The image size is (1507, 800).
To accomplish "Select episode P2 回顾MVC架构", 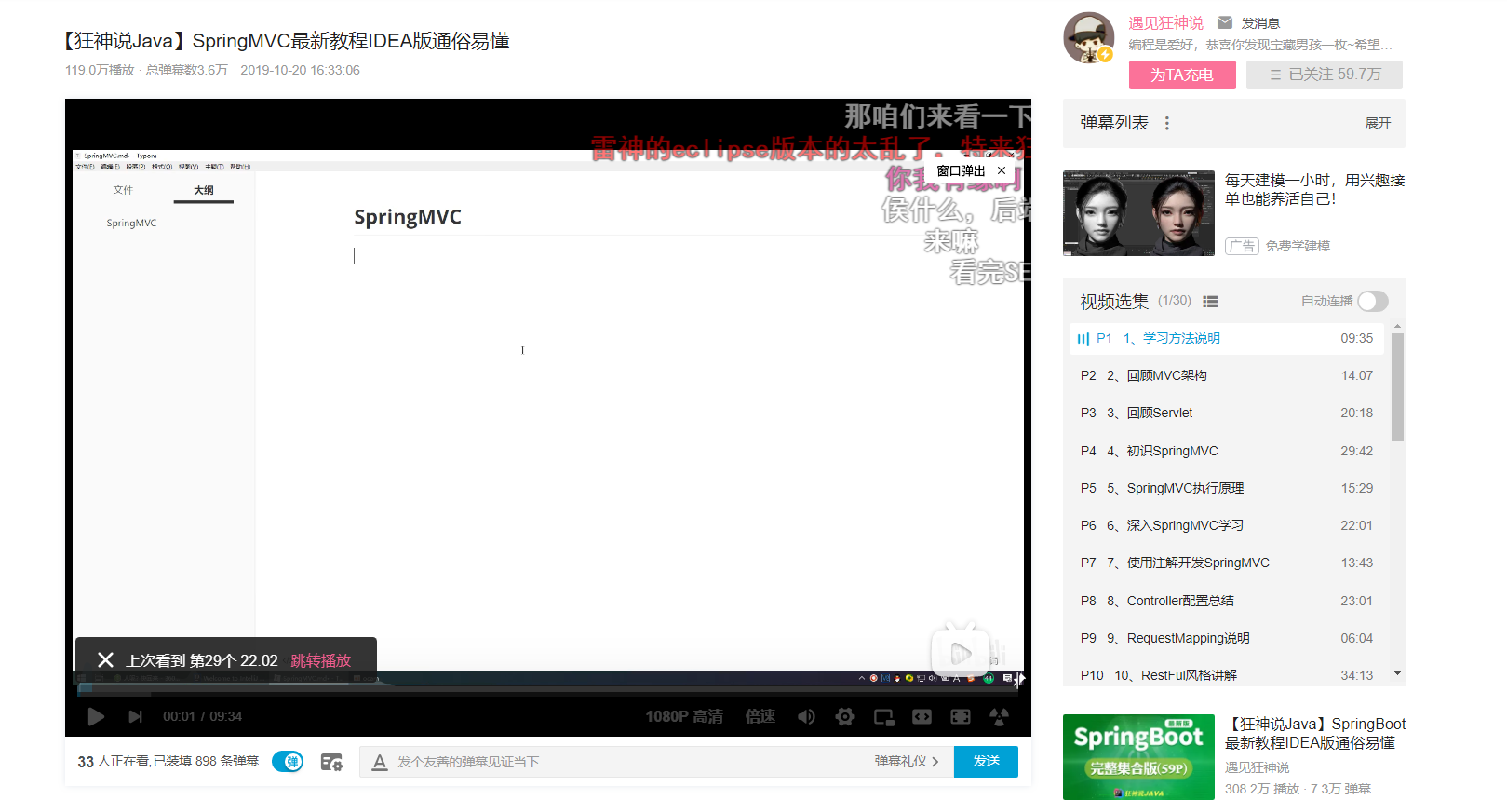I will 1227,375.
